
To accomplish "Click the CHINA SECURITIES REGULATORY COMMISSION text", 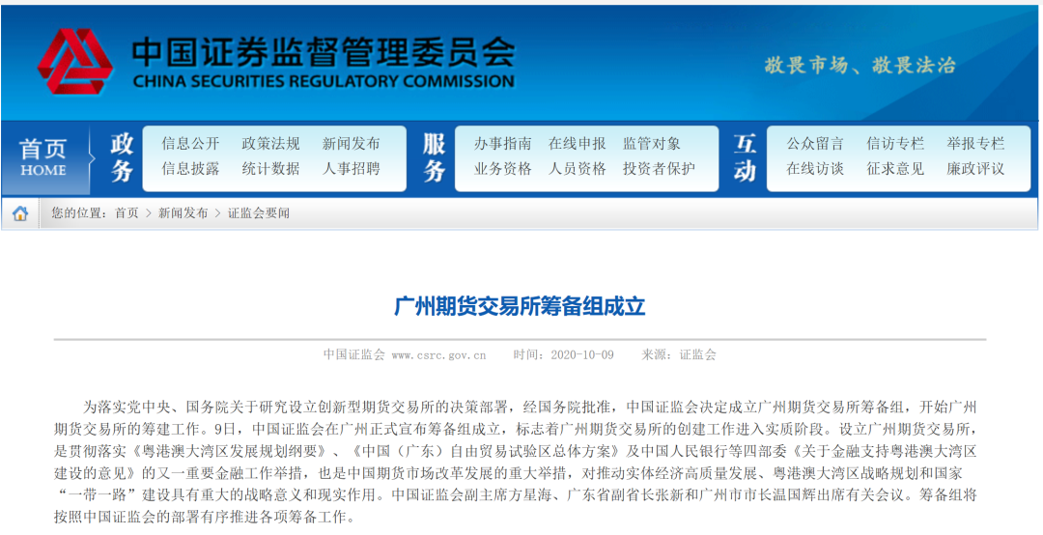I will (x=324, y=82).
